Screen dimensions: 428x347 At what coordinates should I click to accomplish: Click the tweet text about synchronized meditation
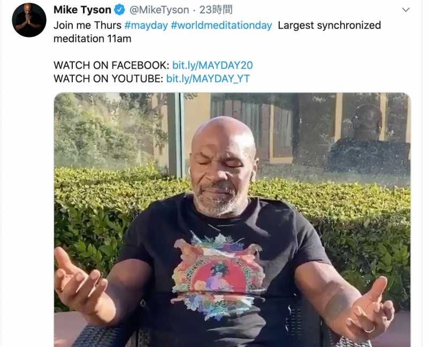217,32
